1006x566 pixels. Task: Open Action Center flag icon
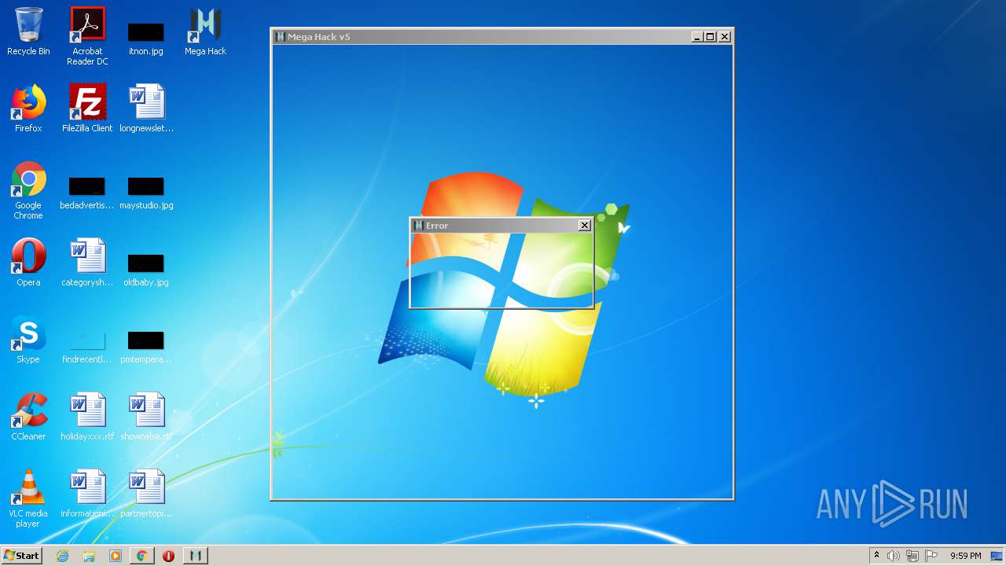931,556
